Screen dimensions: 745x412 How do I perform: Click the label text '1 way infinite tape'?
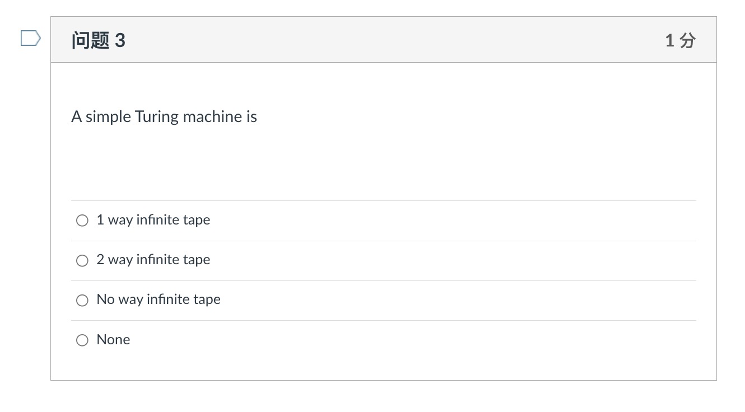(153, 220)
